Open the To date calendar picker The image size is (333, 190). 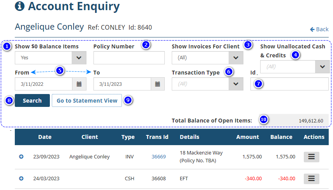[x=158, y=84]
